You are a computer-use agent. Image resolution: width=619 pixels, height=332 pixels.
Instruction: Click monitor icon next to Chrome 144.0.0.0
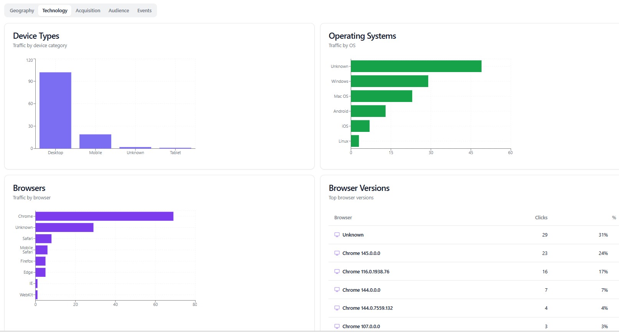pos(337,290)
